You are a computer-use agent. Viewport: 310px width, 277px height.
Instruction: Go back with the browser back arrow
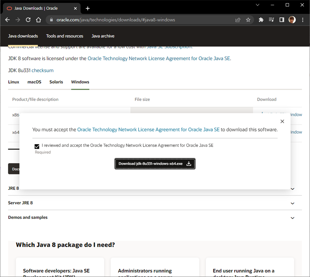coord(7,20)
